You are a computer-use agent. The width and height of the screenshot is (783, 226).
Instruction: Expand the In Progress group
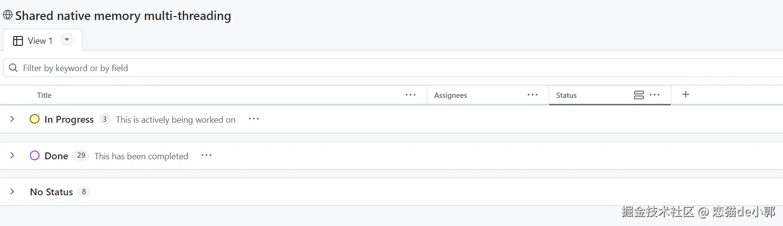pos(12,119)
